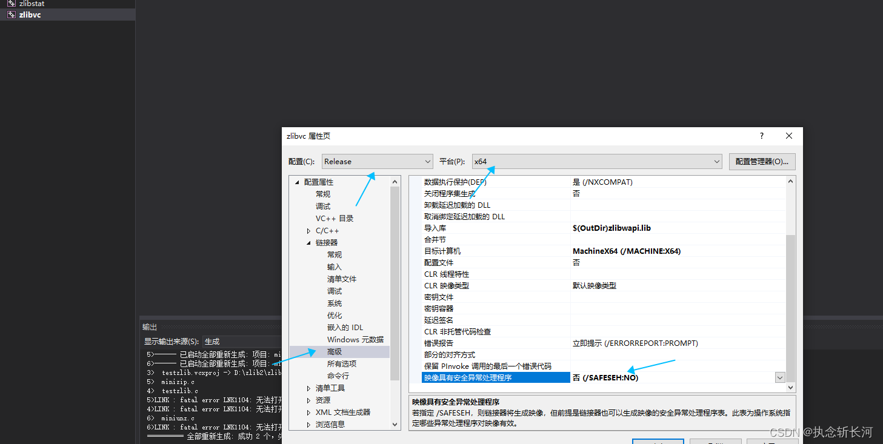This screenshot has height=444, width=883.
Task: Select 嵌入的 IDL tree item
Action: coord(345,328)
